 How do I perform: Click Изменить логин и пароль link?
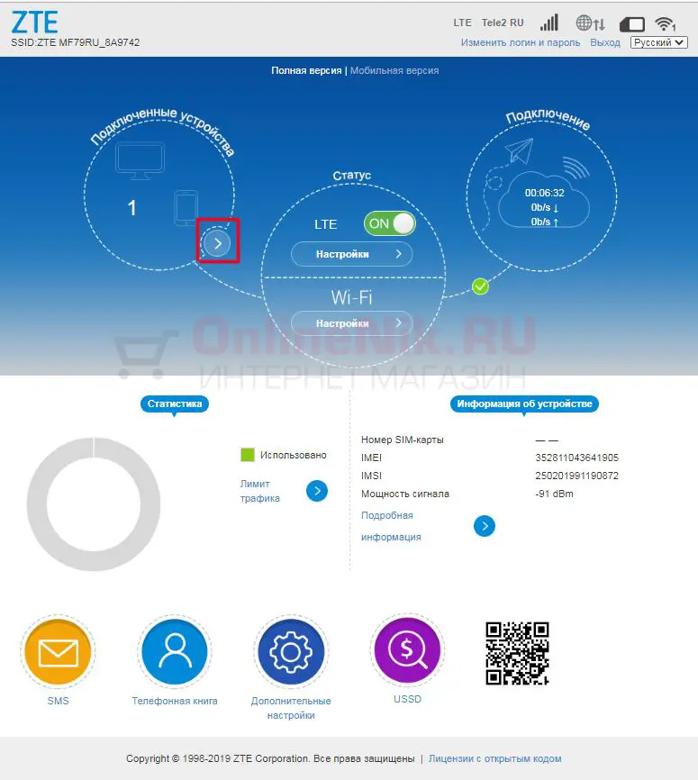[521, 42]
